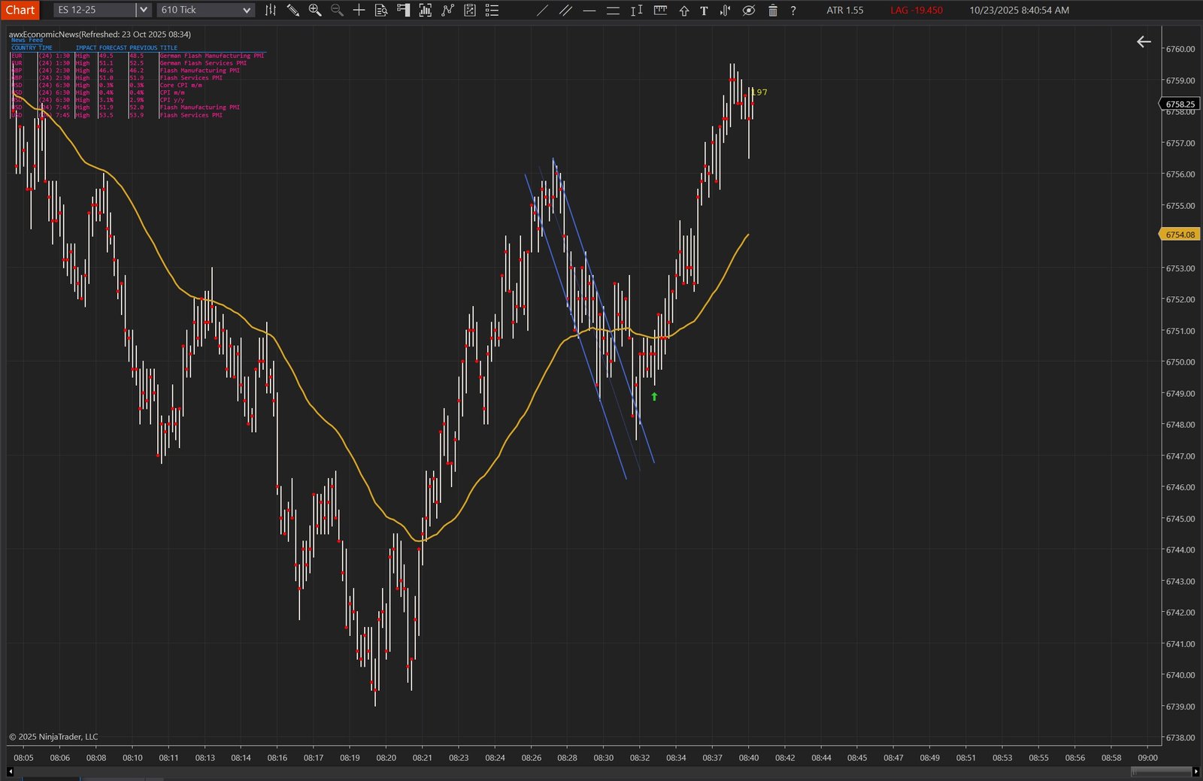Image resolution: width=1203 pixels, height=781 pixels.
Task: Click the left arrow at chart top-right
Action: pyautogui.click(x=1144, y=42)
